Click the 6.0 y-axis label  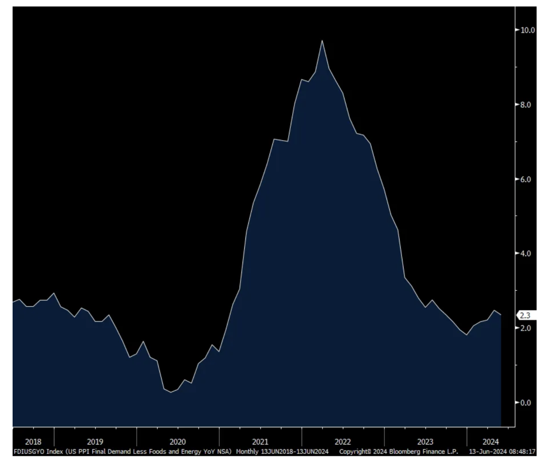click(525, 180)
